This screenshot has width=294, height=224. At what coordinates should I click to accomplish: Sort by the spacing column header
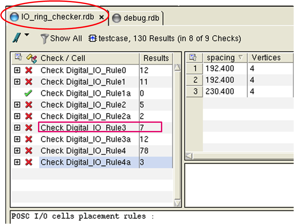pyautogui.click(x=220, y=58)
